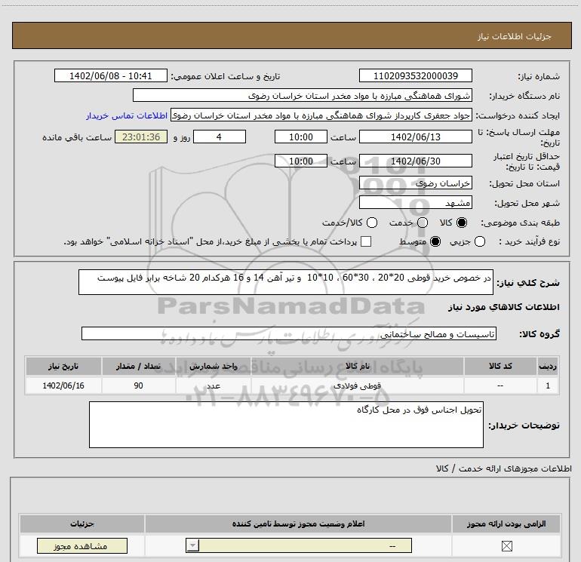Select the خدمت radio button
This screenshot has height=562, width=581.
(x=423, y=223)
